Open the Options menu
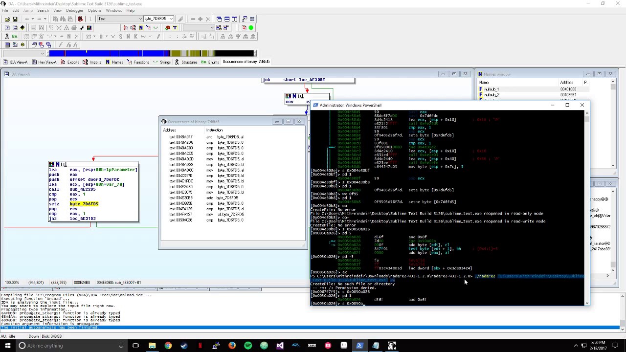This screenshot has width=626, height=352. pos(94,10)
